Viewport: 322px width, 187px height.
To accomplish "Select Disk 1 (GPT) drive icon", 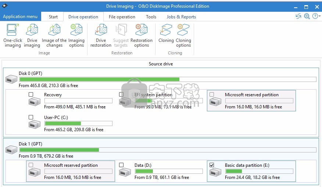I will [x=11, y=150].
